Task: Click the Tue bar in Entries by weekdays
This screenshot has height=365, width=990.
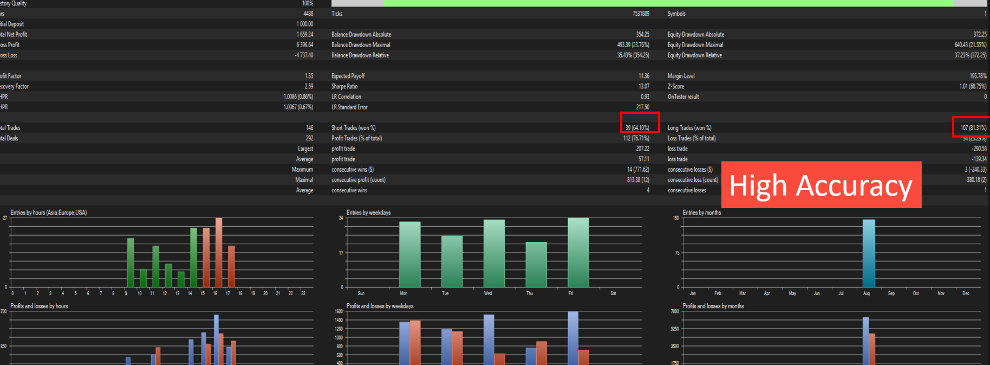Action: [x=452, y=262]
